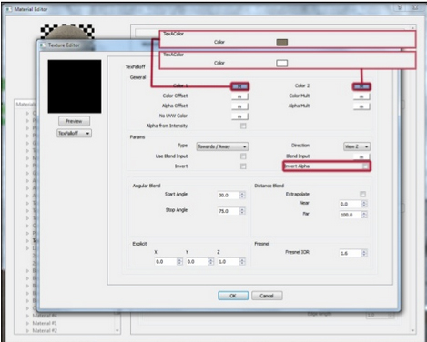Click the Explicit Z value field
427x342 pixels.
pyautogui.click(x=229, y=262)
